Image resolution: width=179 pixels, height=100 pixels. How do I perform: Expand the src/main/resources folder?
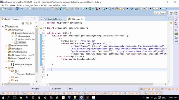point(6,46)
